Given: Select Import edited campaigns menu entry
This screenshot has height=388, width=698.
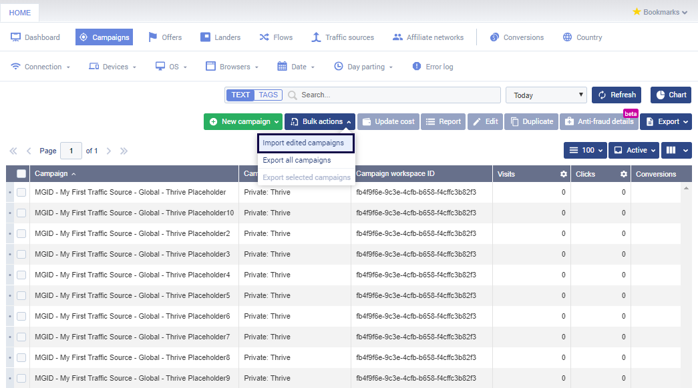Looking at the screenshot, I should point(304,143).
